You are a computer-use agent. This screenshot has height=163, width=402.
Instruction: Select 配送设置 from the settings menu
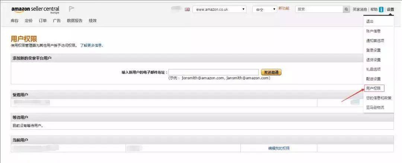373,79
